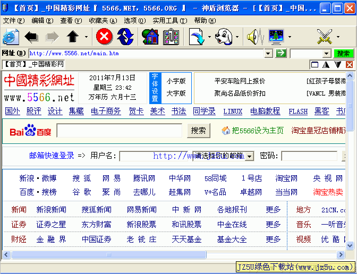Click the page with blue arrow icon
This screenshot has height=274, width=357.
coord(197,37)
